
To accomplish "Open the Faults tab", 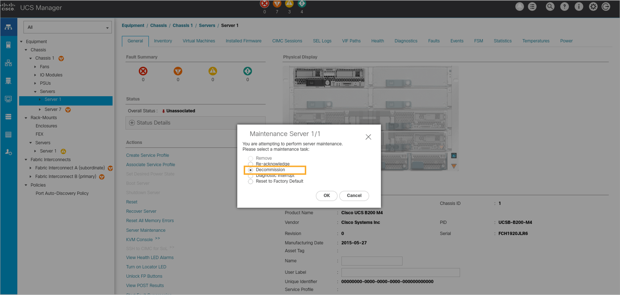I will click(x=434, y=41).
